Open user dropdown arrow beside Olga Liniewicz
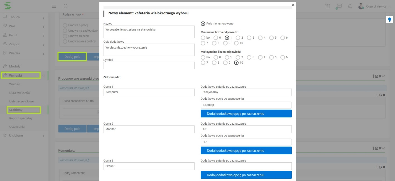Viewport: 395px width, 181px height. pos(389,7)
